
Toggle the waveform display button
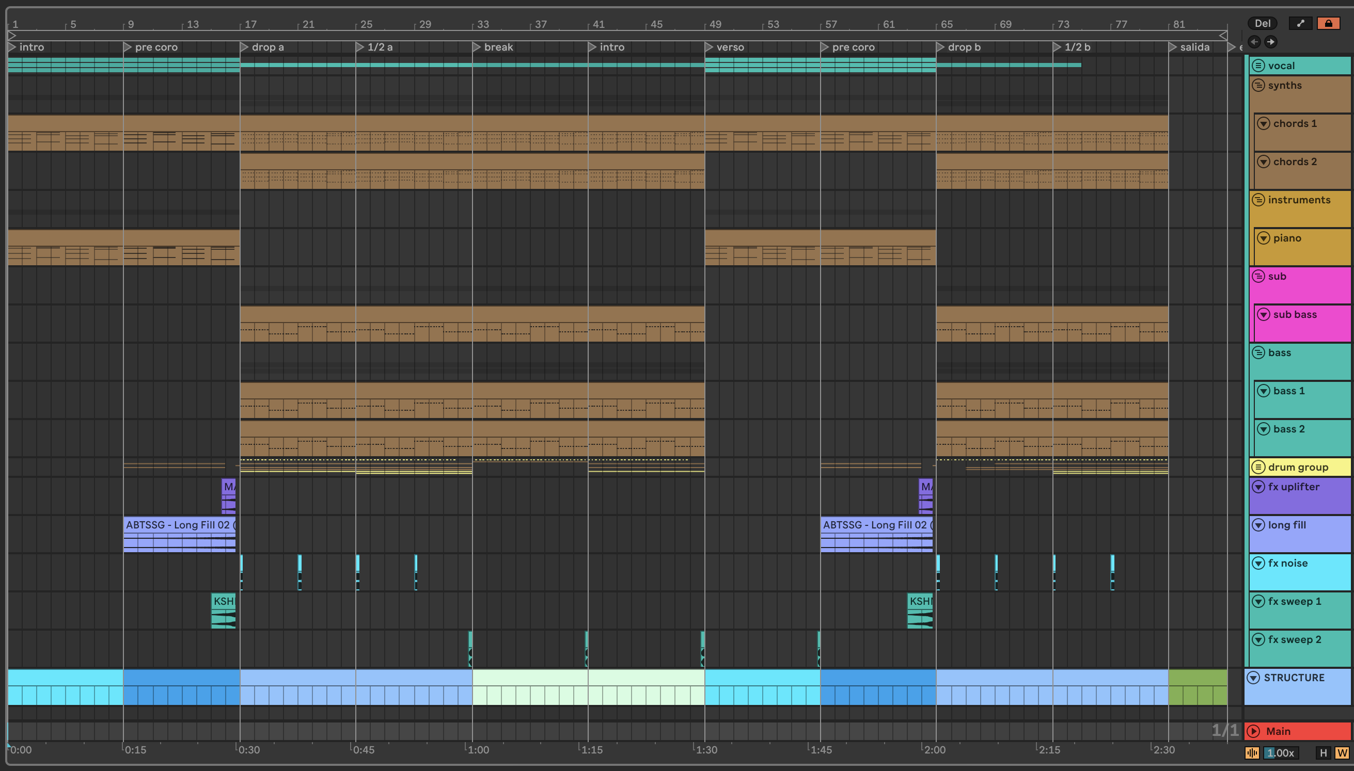pos(1252,752)
